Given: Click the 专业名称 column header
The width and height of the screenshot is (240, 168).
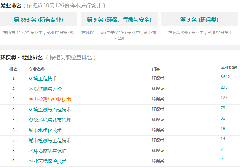Looking at the screenshot, I should tap(37, 69).
